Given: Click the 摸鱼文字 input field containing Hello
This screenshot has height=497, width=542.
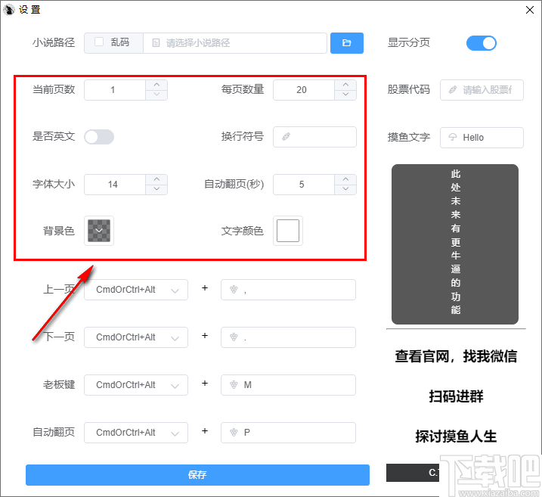Looking at the screenshot, I should click(482, 138).
